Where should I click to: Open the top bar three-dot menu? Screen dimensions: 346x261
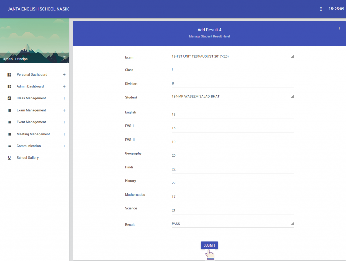[x=321, y=9]
